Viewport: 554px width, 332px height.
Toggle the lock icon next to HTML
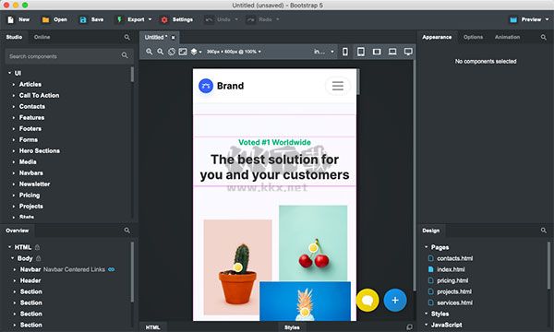[38, 247]
